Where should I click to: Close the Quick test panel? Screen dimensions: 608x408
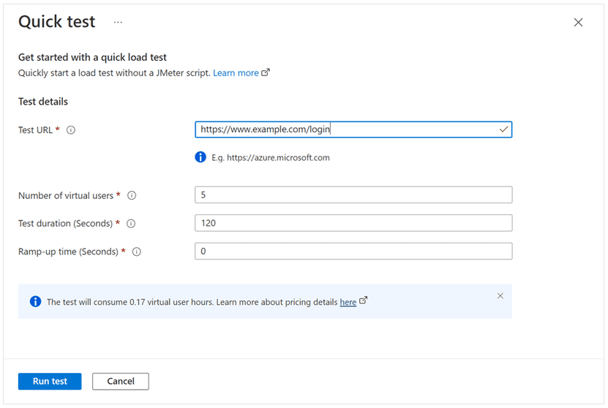coord(578,23)
